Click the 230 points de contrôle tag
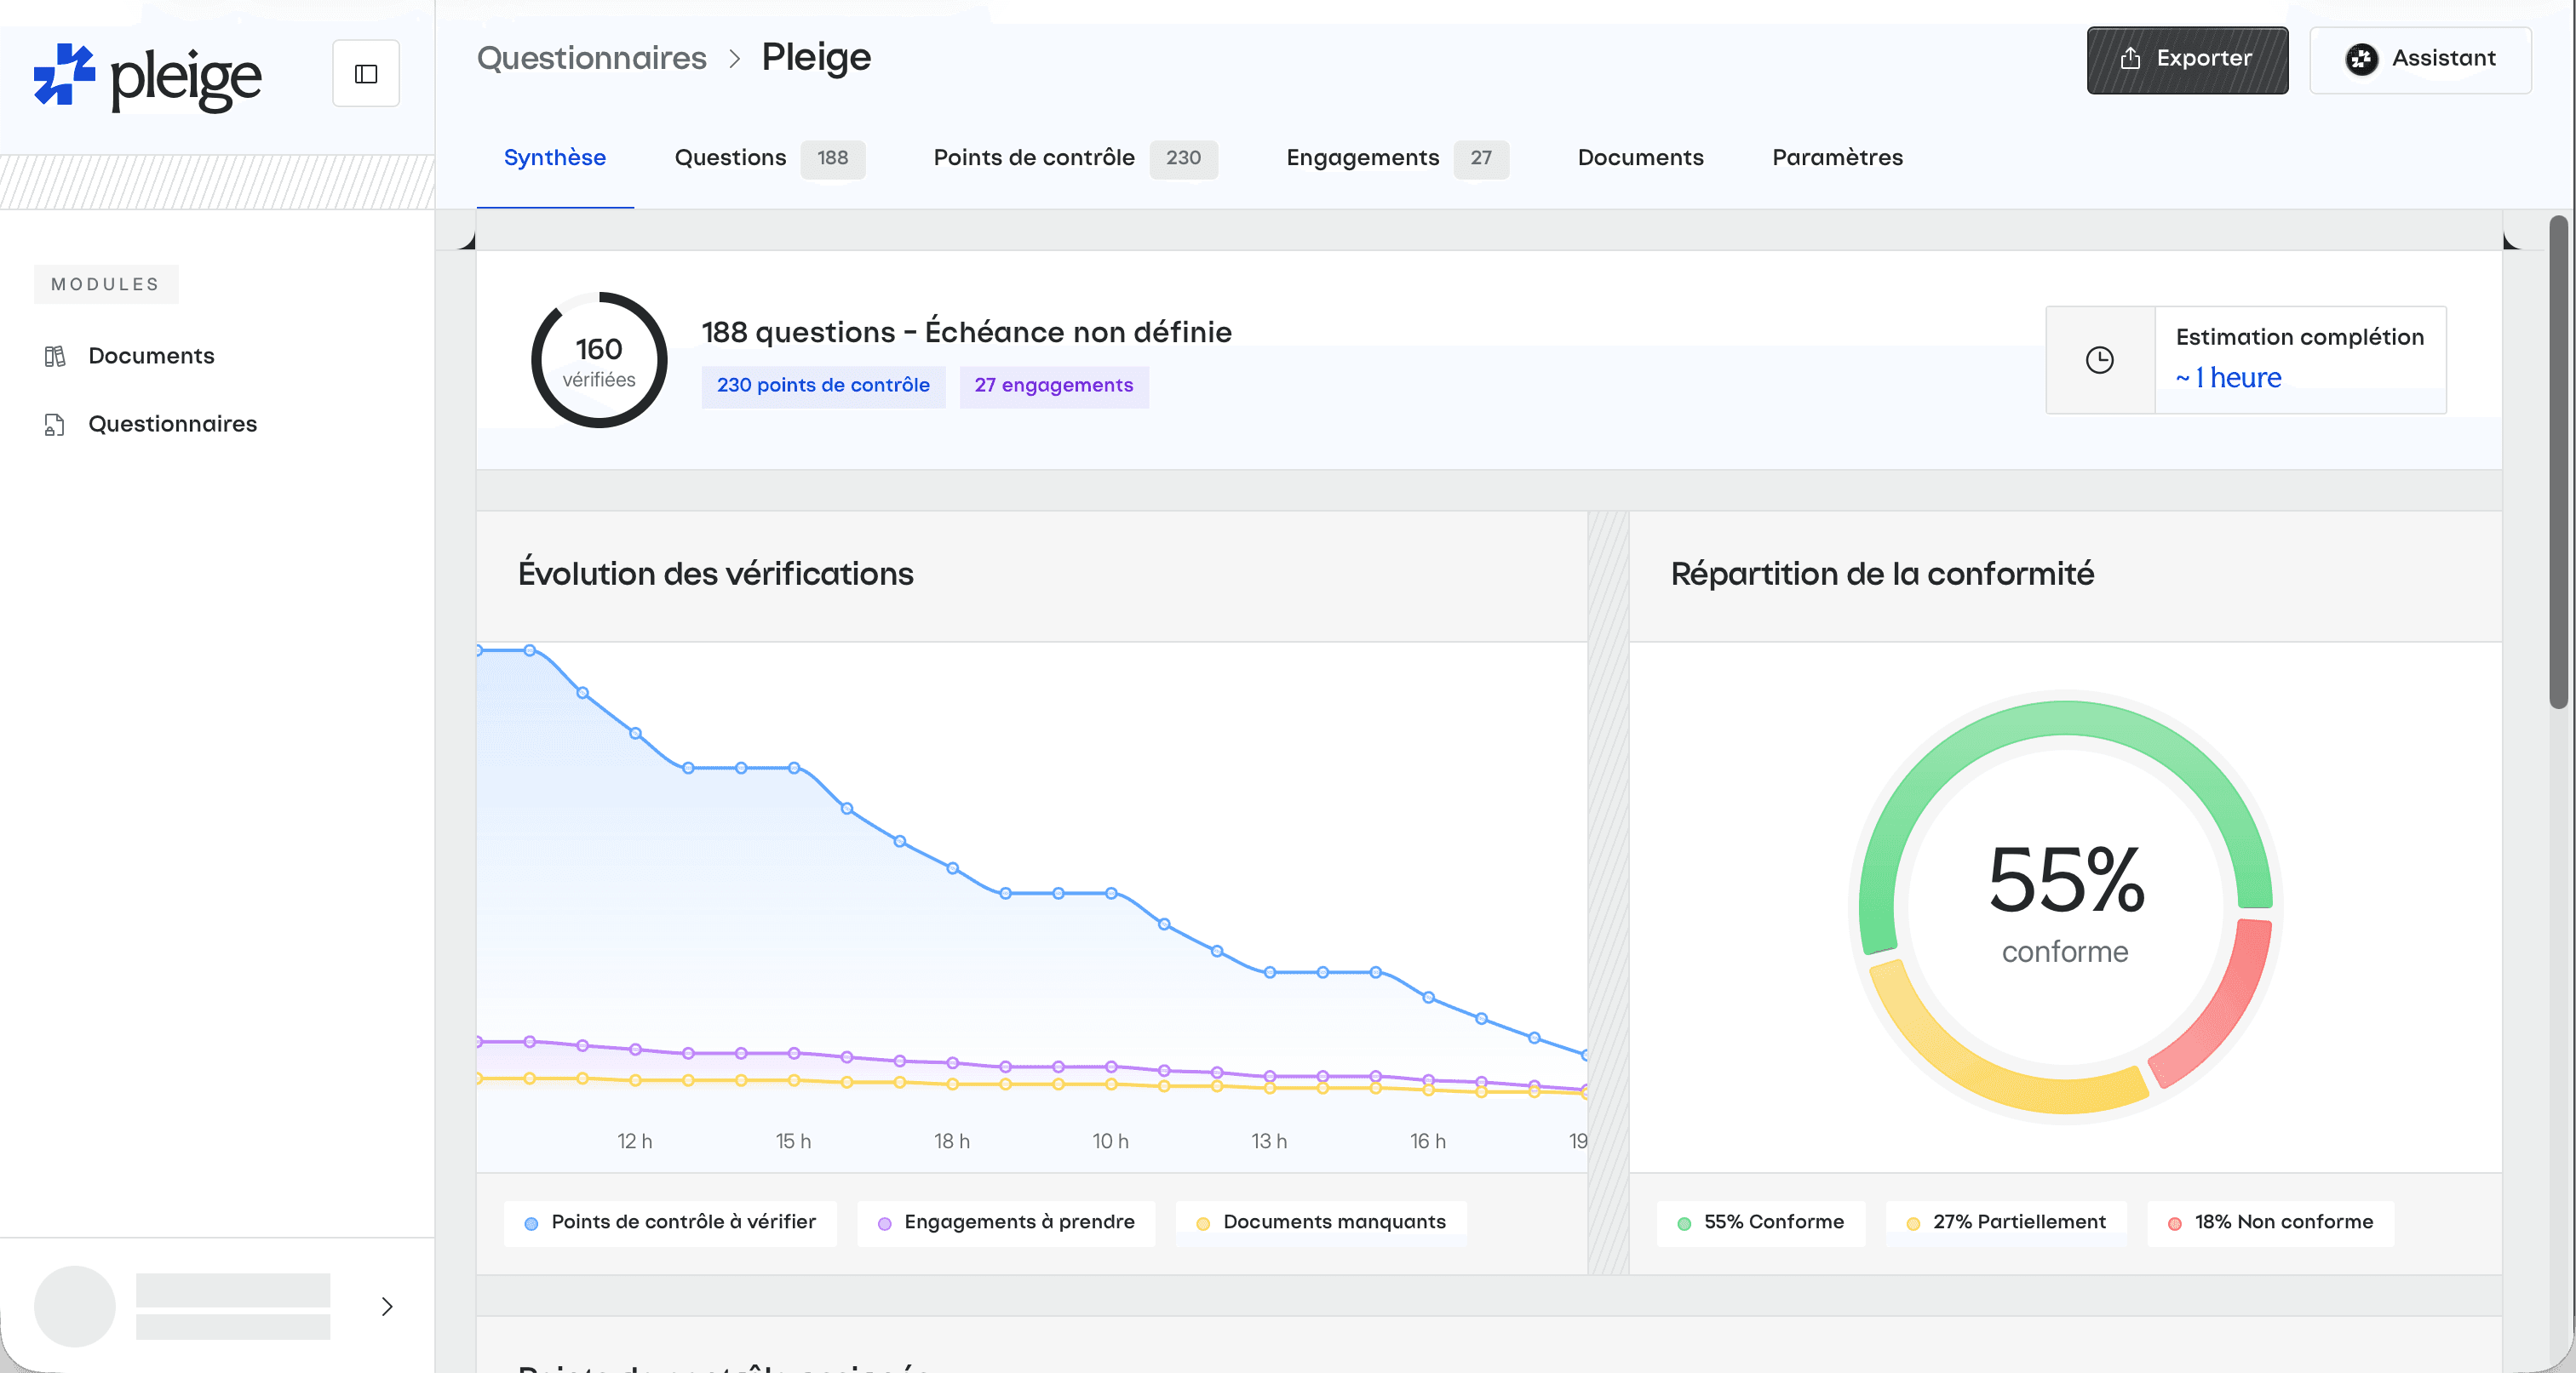Screen dimensions: 2576x1373 (x=823, y=386)
